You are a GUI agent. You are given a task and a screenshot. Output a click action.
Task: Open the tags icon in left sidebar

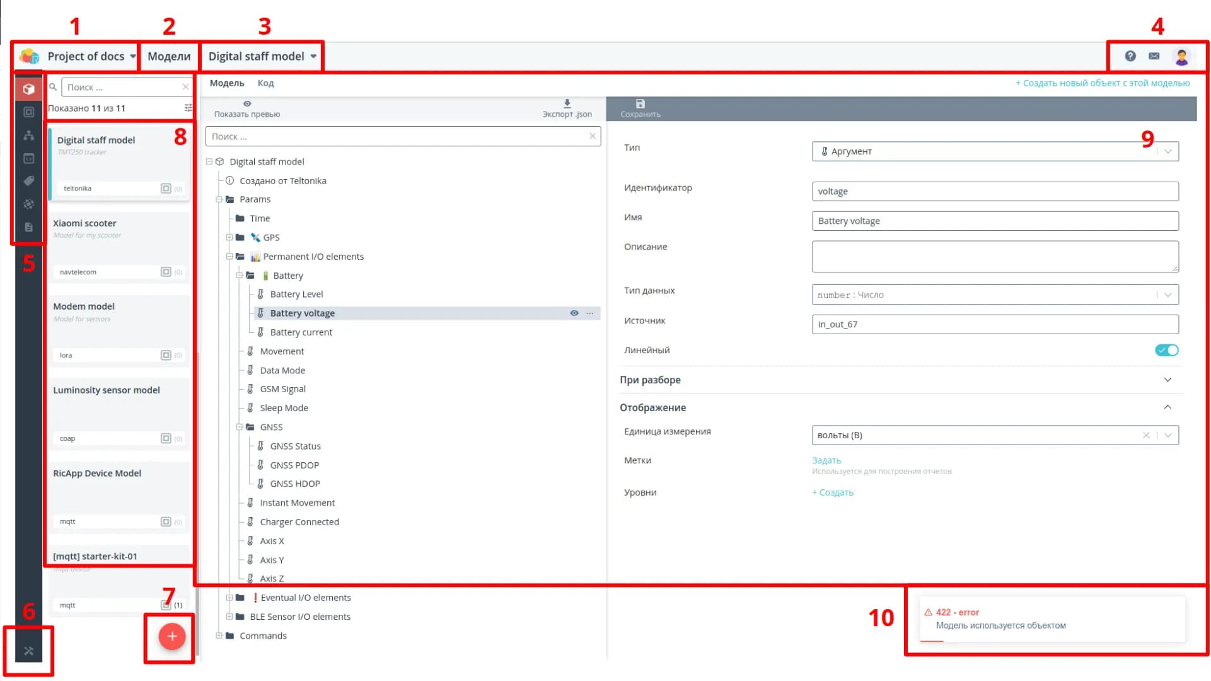click(28, 181)
